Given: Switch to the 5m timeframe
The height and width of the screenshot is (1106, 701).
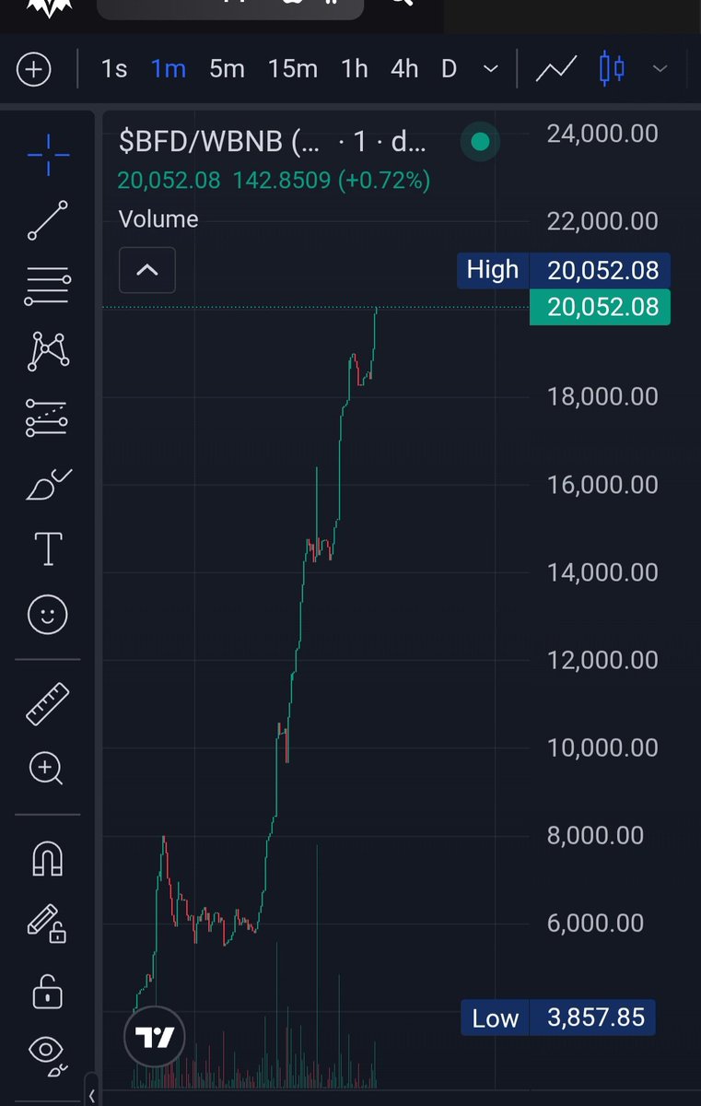Looking at the screenshot, I should click(x=227, y=69).
